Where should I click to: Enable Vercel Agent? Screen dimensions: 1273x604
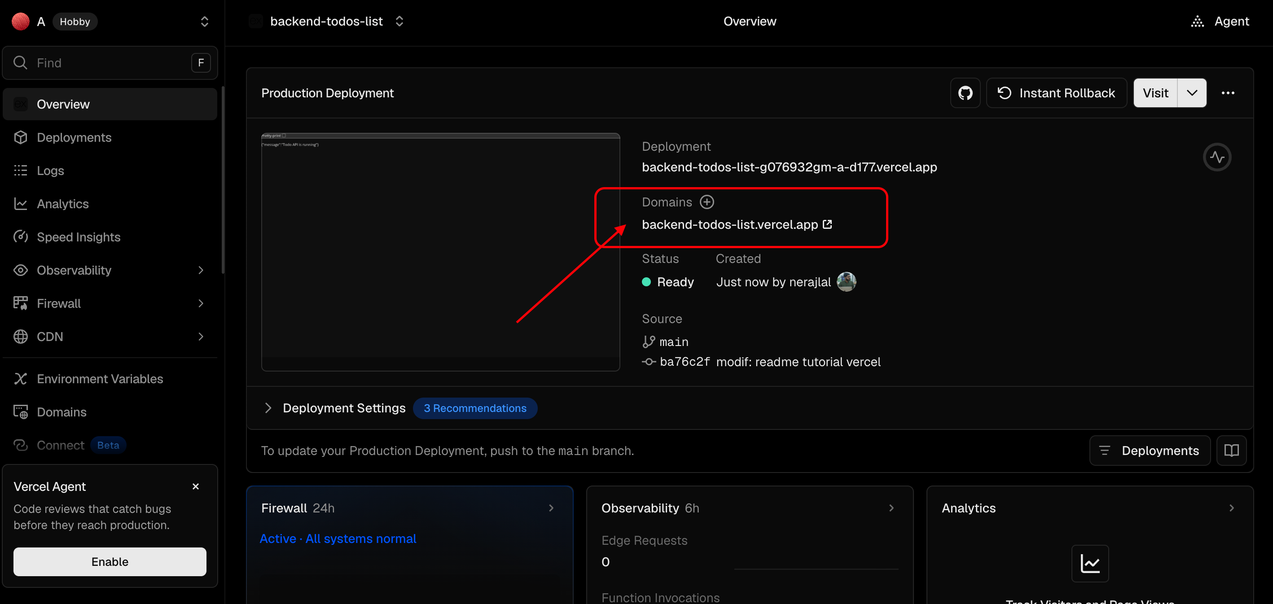110,561
